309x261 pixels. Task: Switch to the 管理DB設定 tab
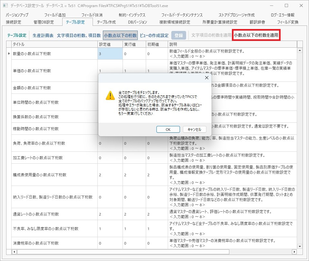point(44,22)
